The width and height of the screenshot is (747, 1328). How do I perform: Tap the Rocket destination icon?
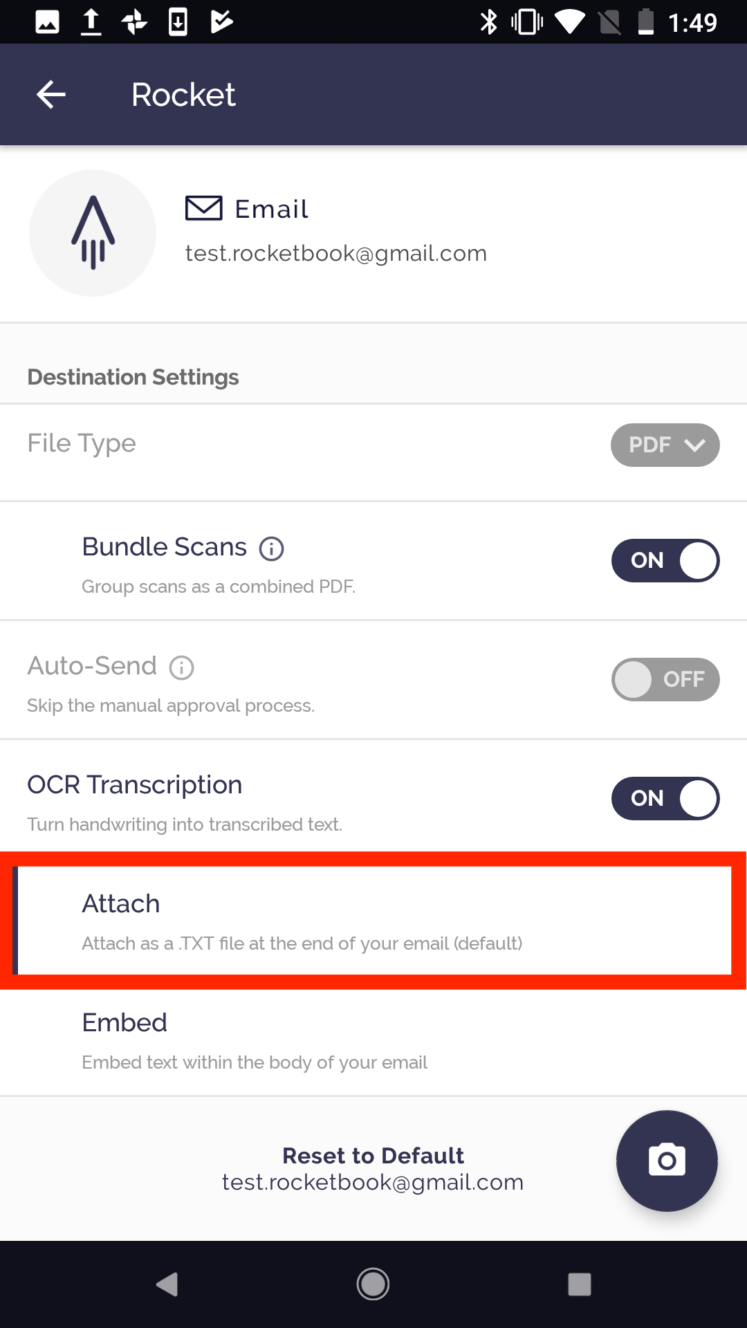pos(93,233)
